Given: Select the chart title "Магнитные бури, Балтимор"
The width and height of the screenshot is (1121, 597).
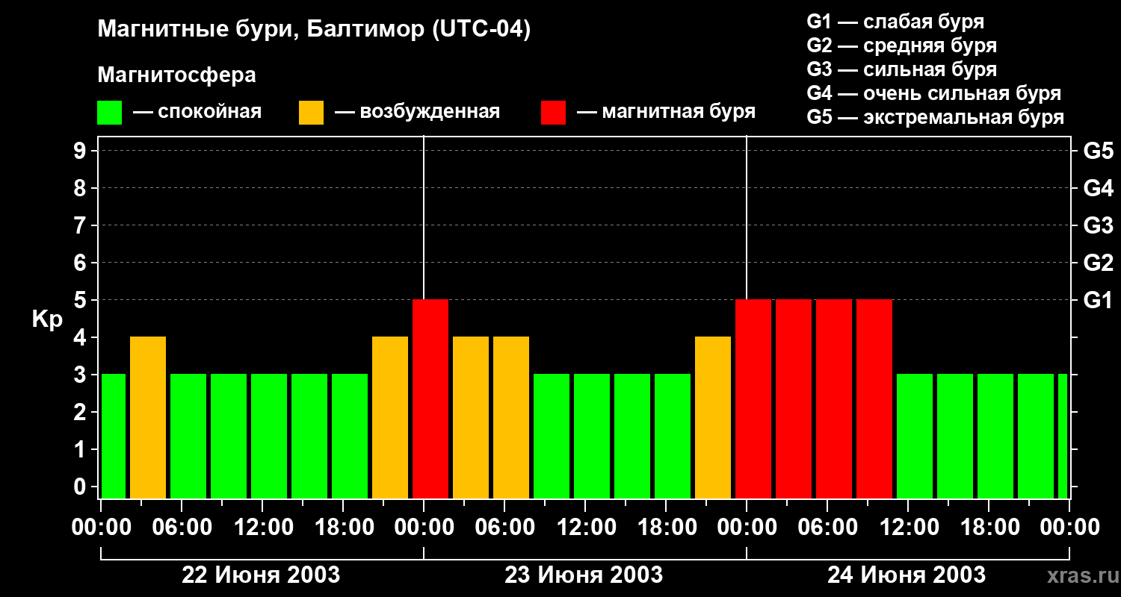Looking at the screenshot, I should (x=314, y=30).
